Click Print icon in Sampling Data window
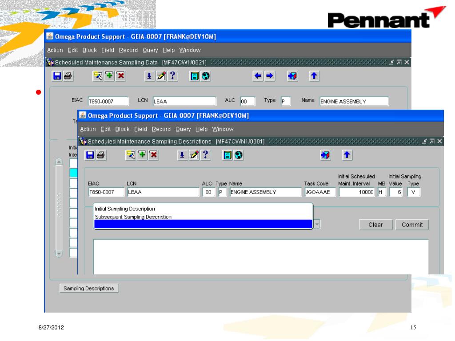The image size is (455, 341). pos(68,76)
